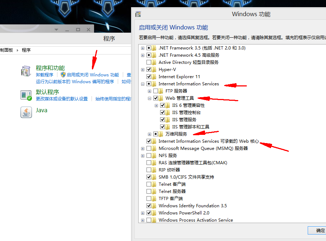Check Active Directory 轻型目录服务 checkbox
The width and height of the screenshot is (326, 241).
(149, 62)
